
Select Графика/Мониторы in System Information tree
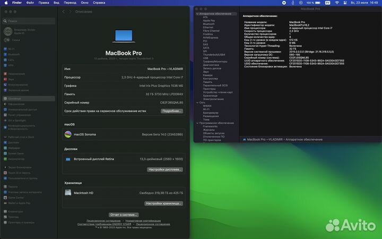(215, 62)
